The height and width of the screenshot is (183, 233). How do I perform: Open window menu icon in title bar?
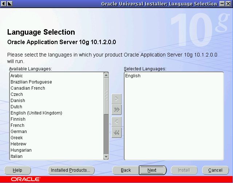click(4, 4)
